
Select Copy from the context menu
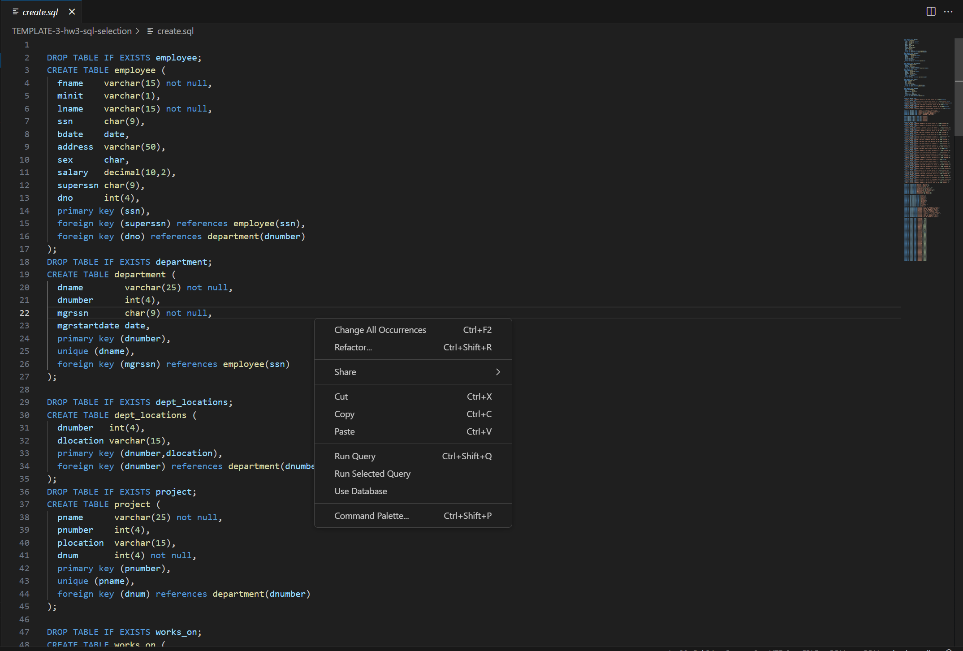tap(344, 414)
